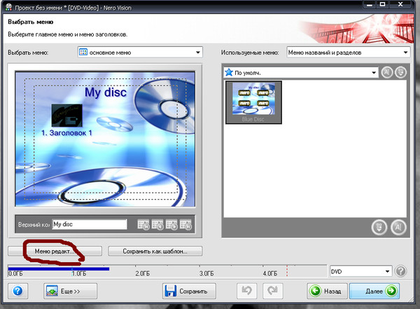Select the My disc title in preview
Viewport: 420px width, 309px height.
pyautogui.click(x=106, y=92)
